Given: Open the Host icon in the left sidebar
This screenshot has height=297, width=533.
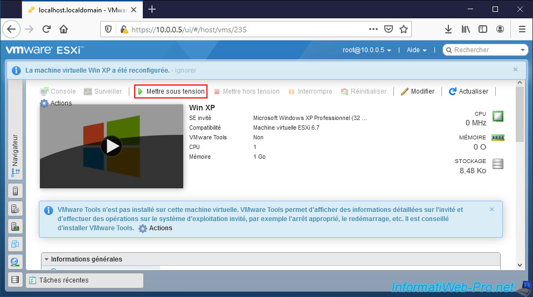Looking at the screenshot, I should click(x=15, y=191).
